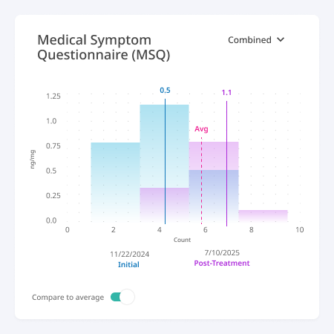Open the Combined dropdown menu
Viewport: 334px width, 334px height.
(256, 40)
